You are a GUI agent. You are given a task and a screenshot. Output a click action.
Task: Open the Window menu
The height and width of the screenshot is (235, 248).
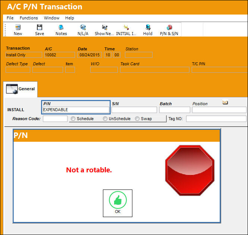point(51,18)
